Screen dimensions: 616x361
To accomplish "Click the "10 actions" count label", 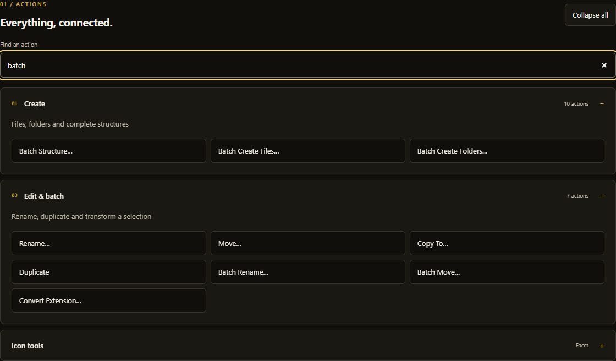I will pyautogui.click(x=576, y=104).
